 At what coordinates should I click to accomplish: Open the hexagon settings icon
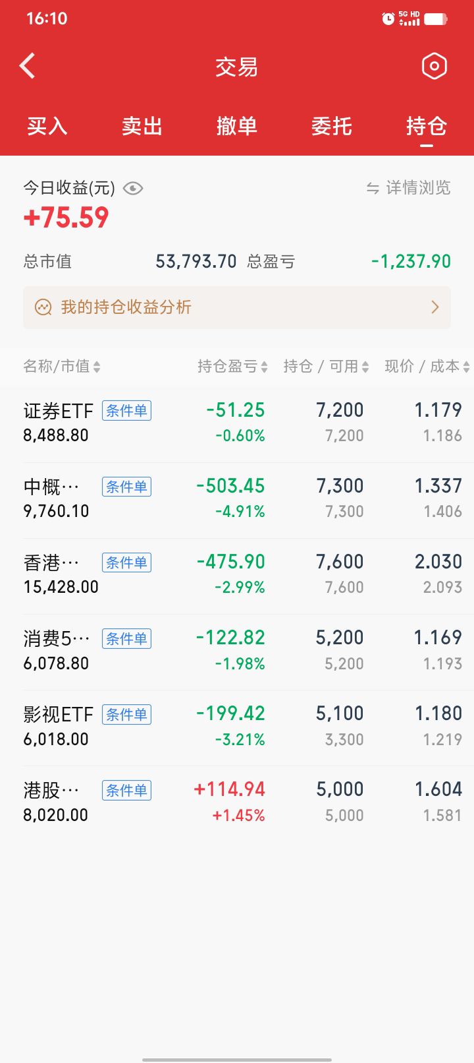[x=434, y=66]
